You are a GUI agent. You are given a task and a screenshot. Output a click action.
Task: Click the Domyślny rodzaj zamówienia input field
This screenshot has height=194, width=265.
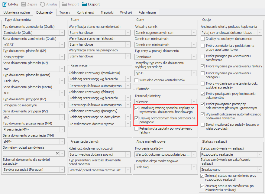(28, 154)
